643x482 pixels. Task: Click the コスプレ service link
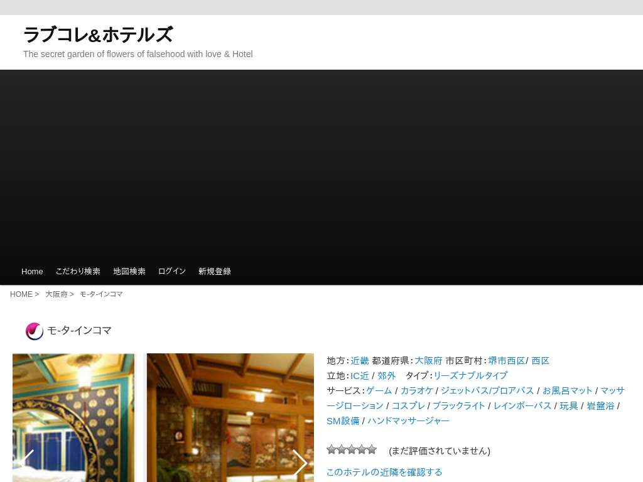click(x=408, y=406)
